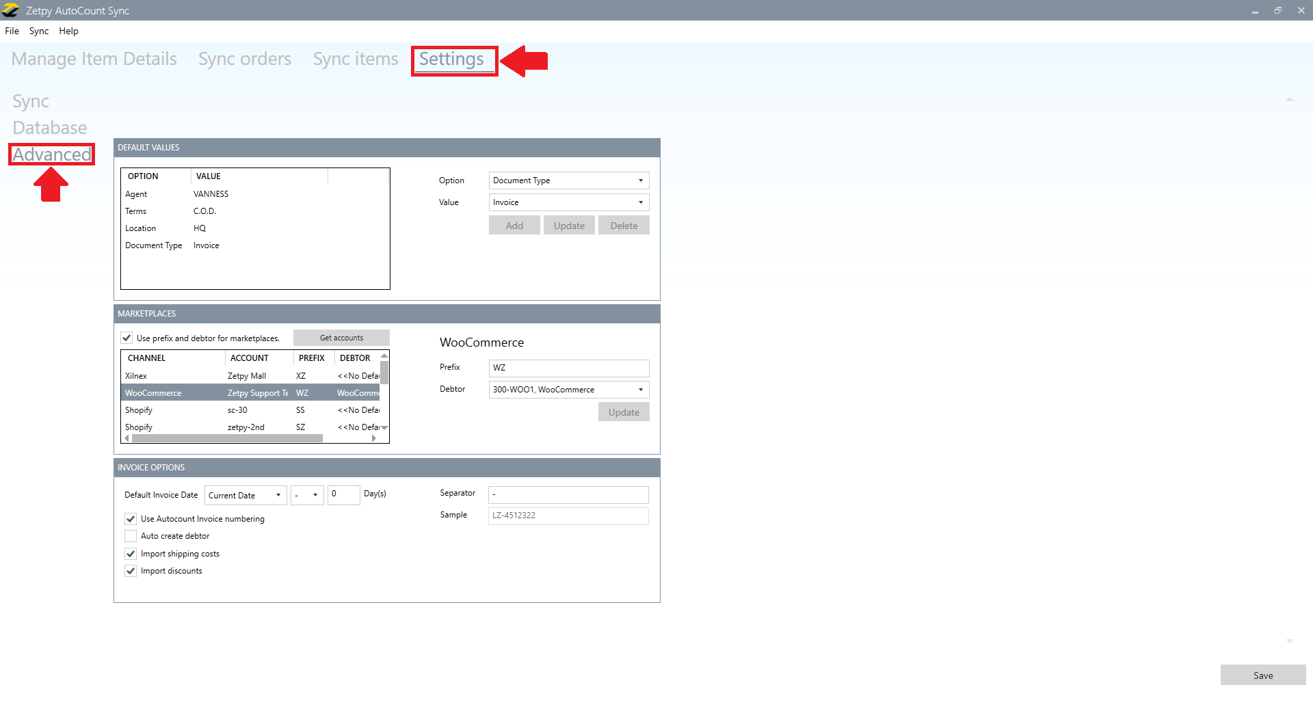This screenshot has height=711, width=1313.
Task: Click settings page scroll up arrow
Action: pyautogui.click(x=1290, y=100)
